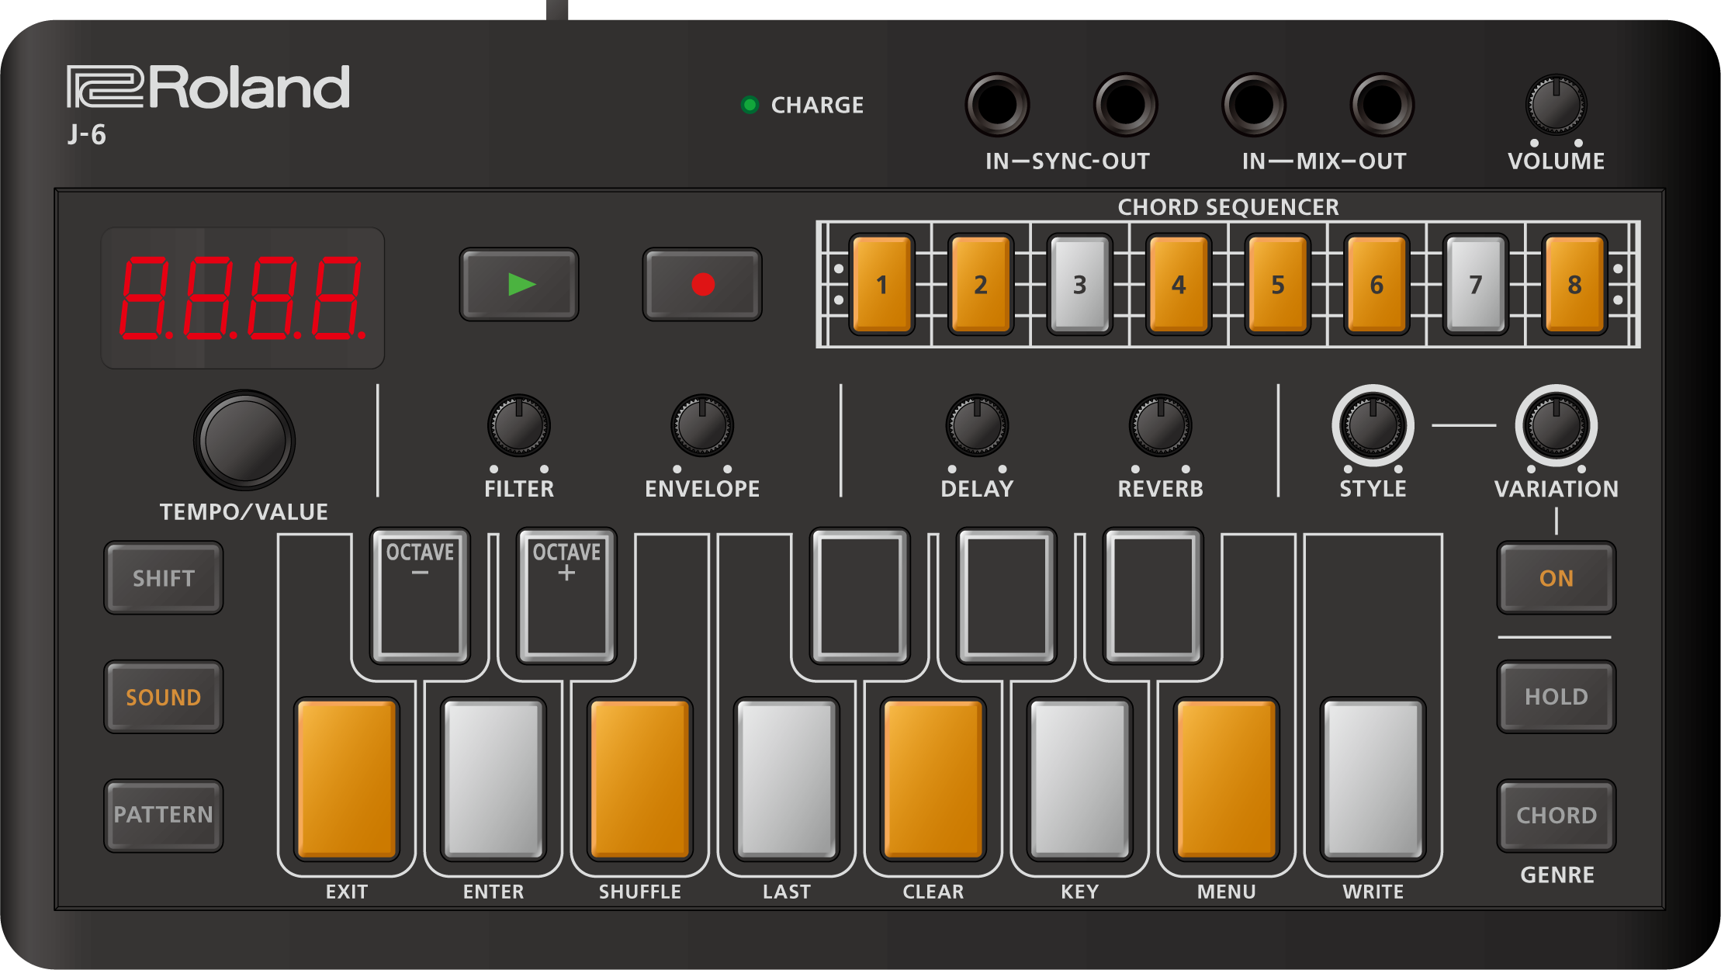Lower pitch with the OCTAVE minus key
1721x970 pixels.
point(420,596)
